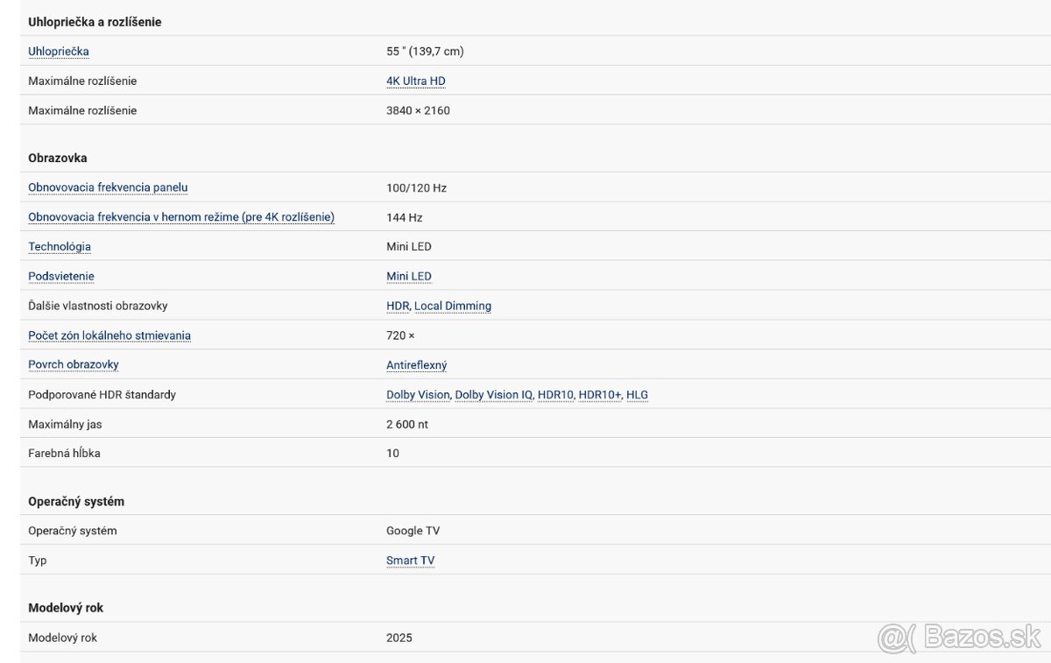Open the Antireflexný surface link
Viewport: 1051px width, 663px height.
tap(417, 365)
